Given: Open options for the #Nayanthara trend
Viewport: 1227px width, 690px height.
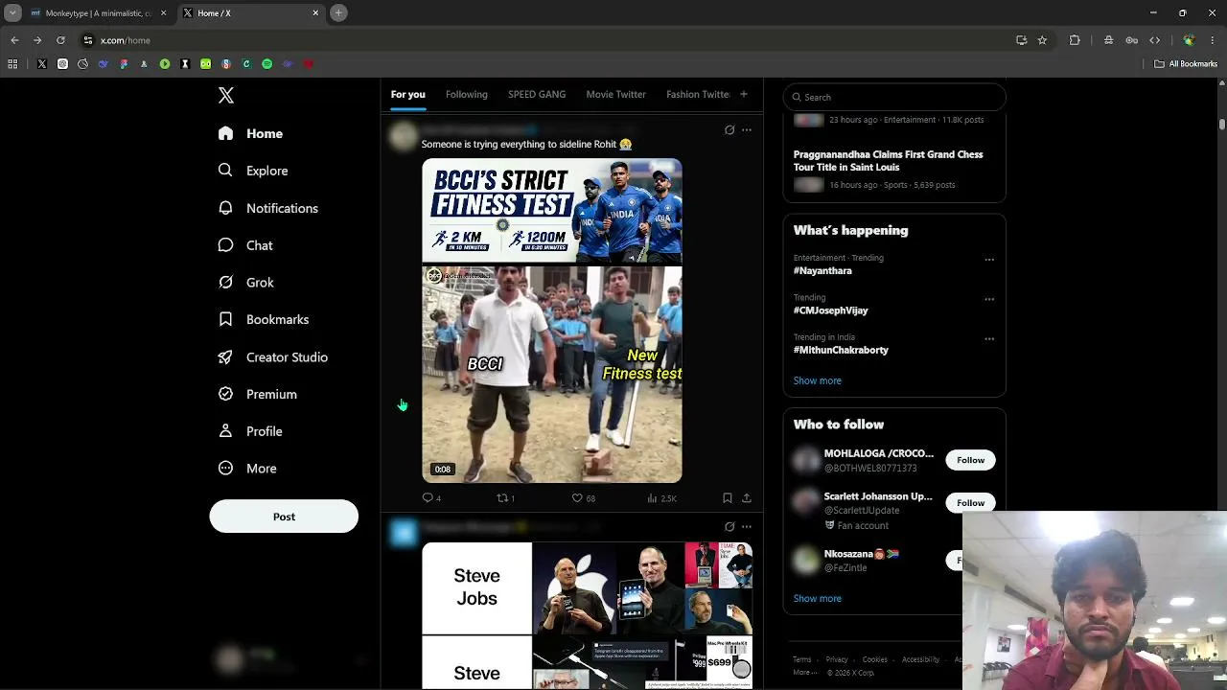Looking at the screenshot, I should (989, 259).
